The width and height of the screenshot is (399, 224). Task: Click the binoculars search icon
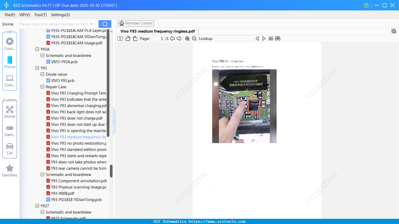pos(278,39)
